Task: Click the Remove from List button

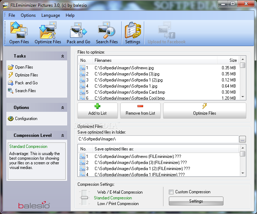Action: coord(140,111)
